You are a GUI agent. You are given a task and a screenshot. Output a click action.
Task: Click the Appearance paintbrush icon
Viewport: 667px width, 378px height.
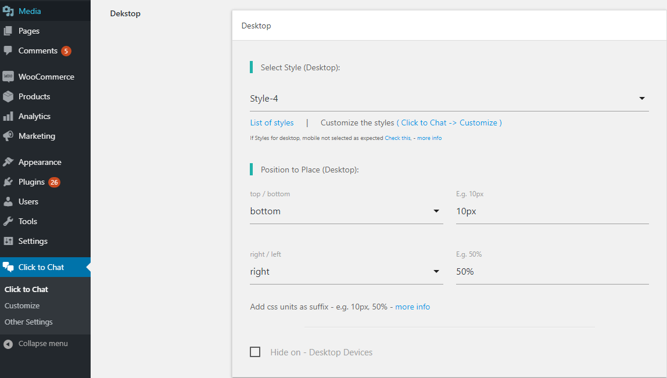pyautogui.click(x=8, y=162)
